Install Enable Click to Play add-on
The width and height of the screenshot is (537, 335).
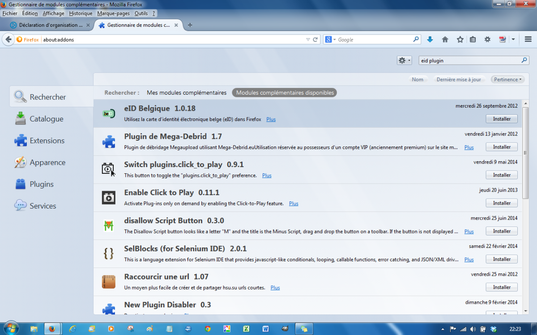point(502,203)
